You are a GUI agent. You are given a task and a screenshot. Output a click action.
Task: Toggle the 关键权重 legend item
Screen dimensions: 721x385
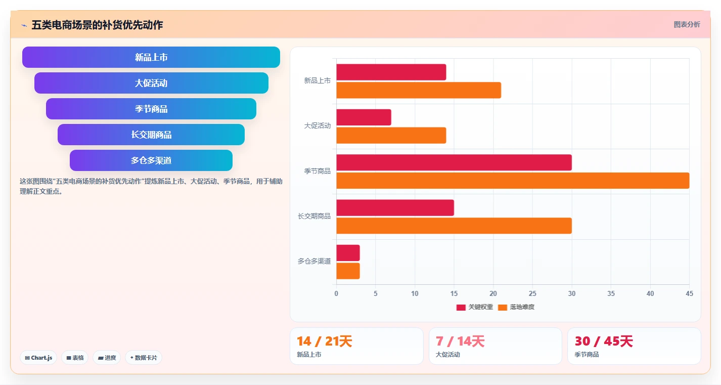pos(475,307)
